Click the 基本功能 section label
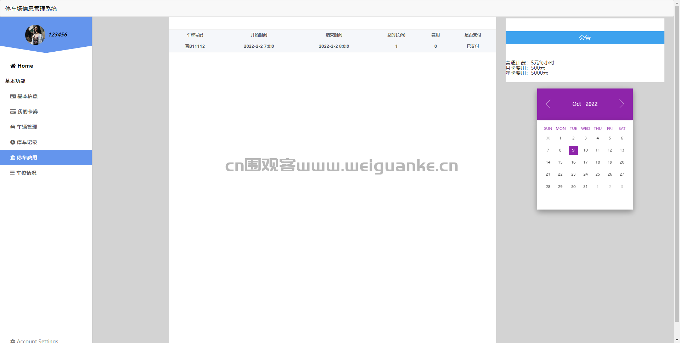This screenshot has width=680, height=343. [15, 81]
